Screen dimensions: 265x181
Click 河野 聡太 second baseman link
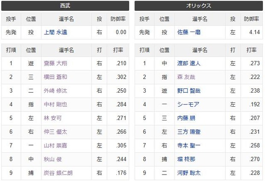[x=189, y=173]
